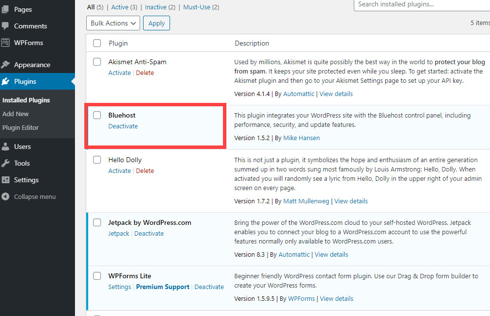This screenshot has height=316, width=490.
Task: Open the Comments menu item
Action: point(30,26)
